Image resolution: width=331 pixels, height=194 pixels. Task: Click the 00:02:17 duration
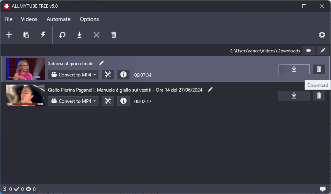pos(143,101)
